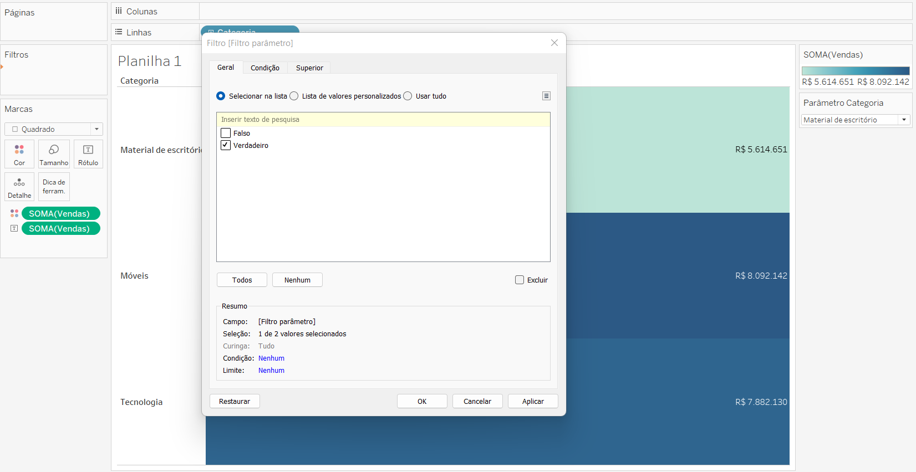This screenshot has height=472, width=916.
Task: Click the Filtros shelf title
Action: [16, 54]
